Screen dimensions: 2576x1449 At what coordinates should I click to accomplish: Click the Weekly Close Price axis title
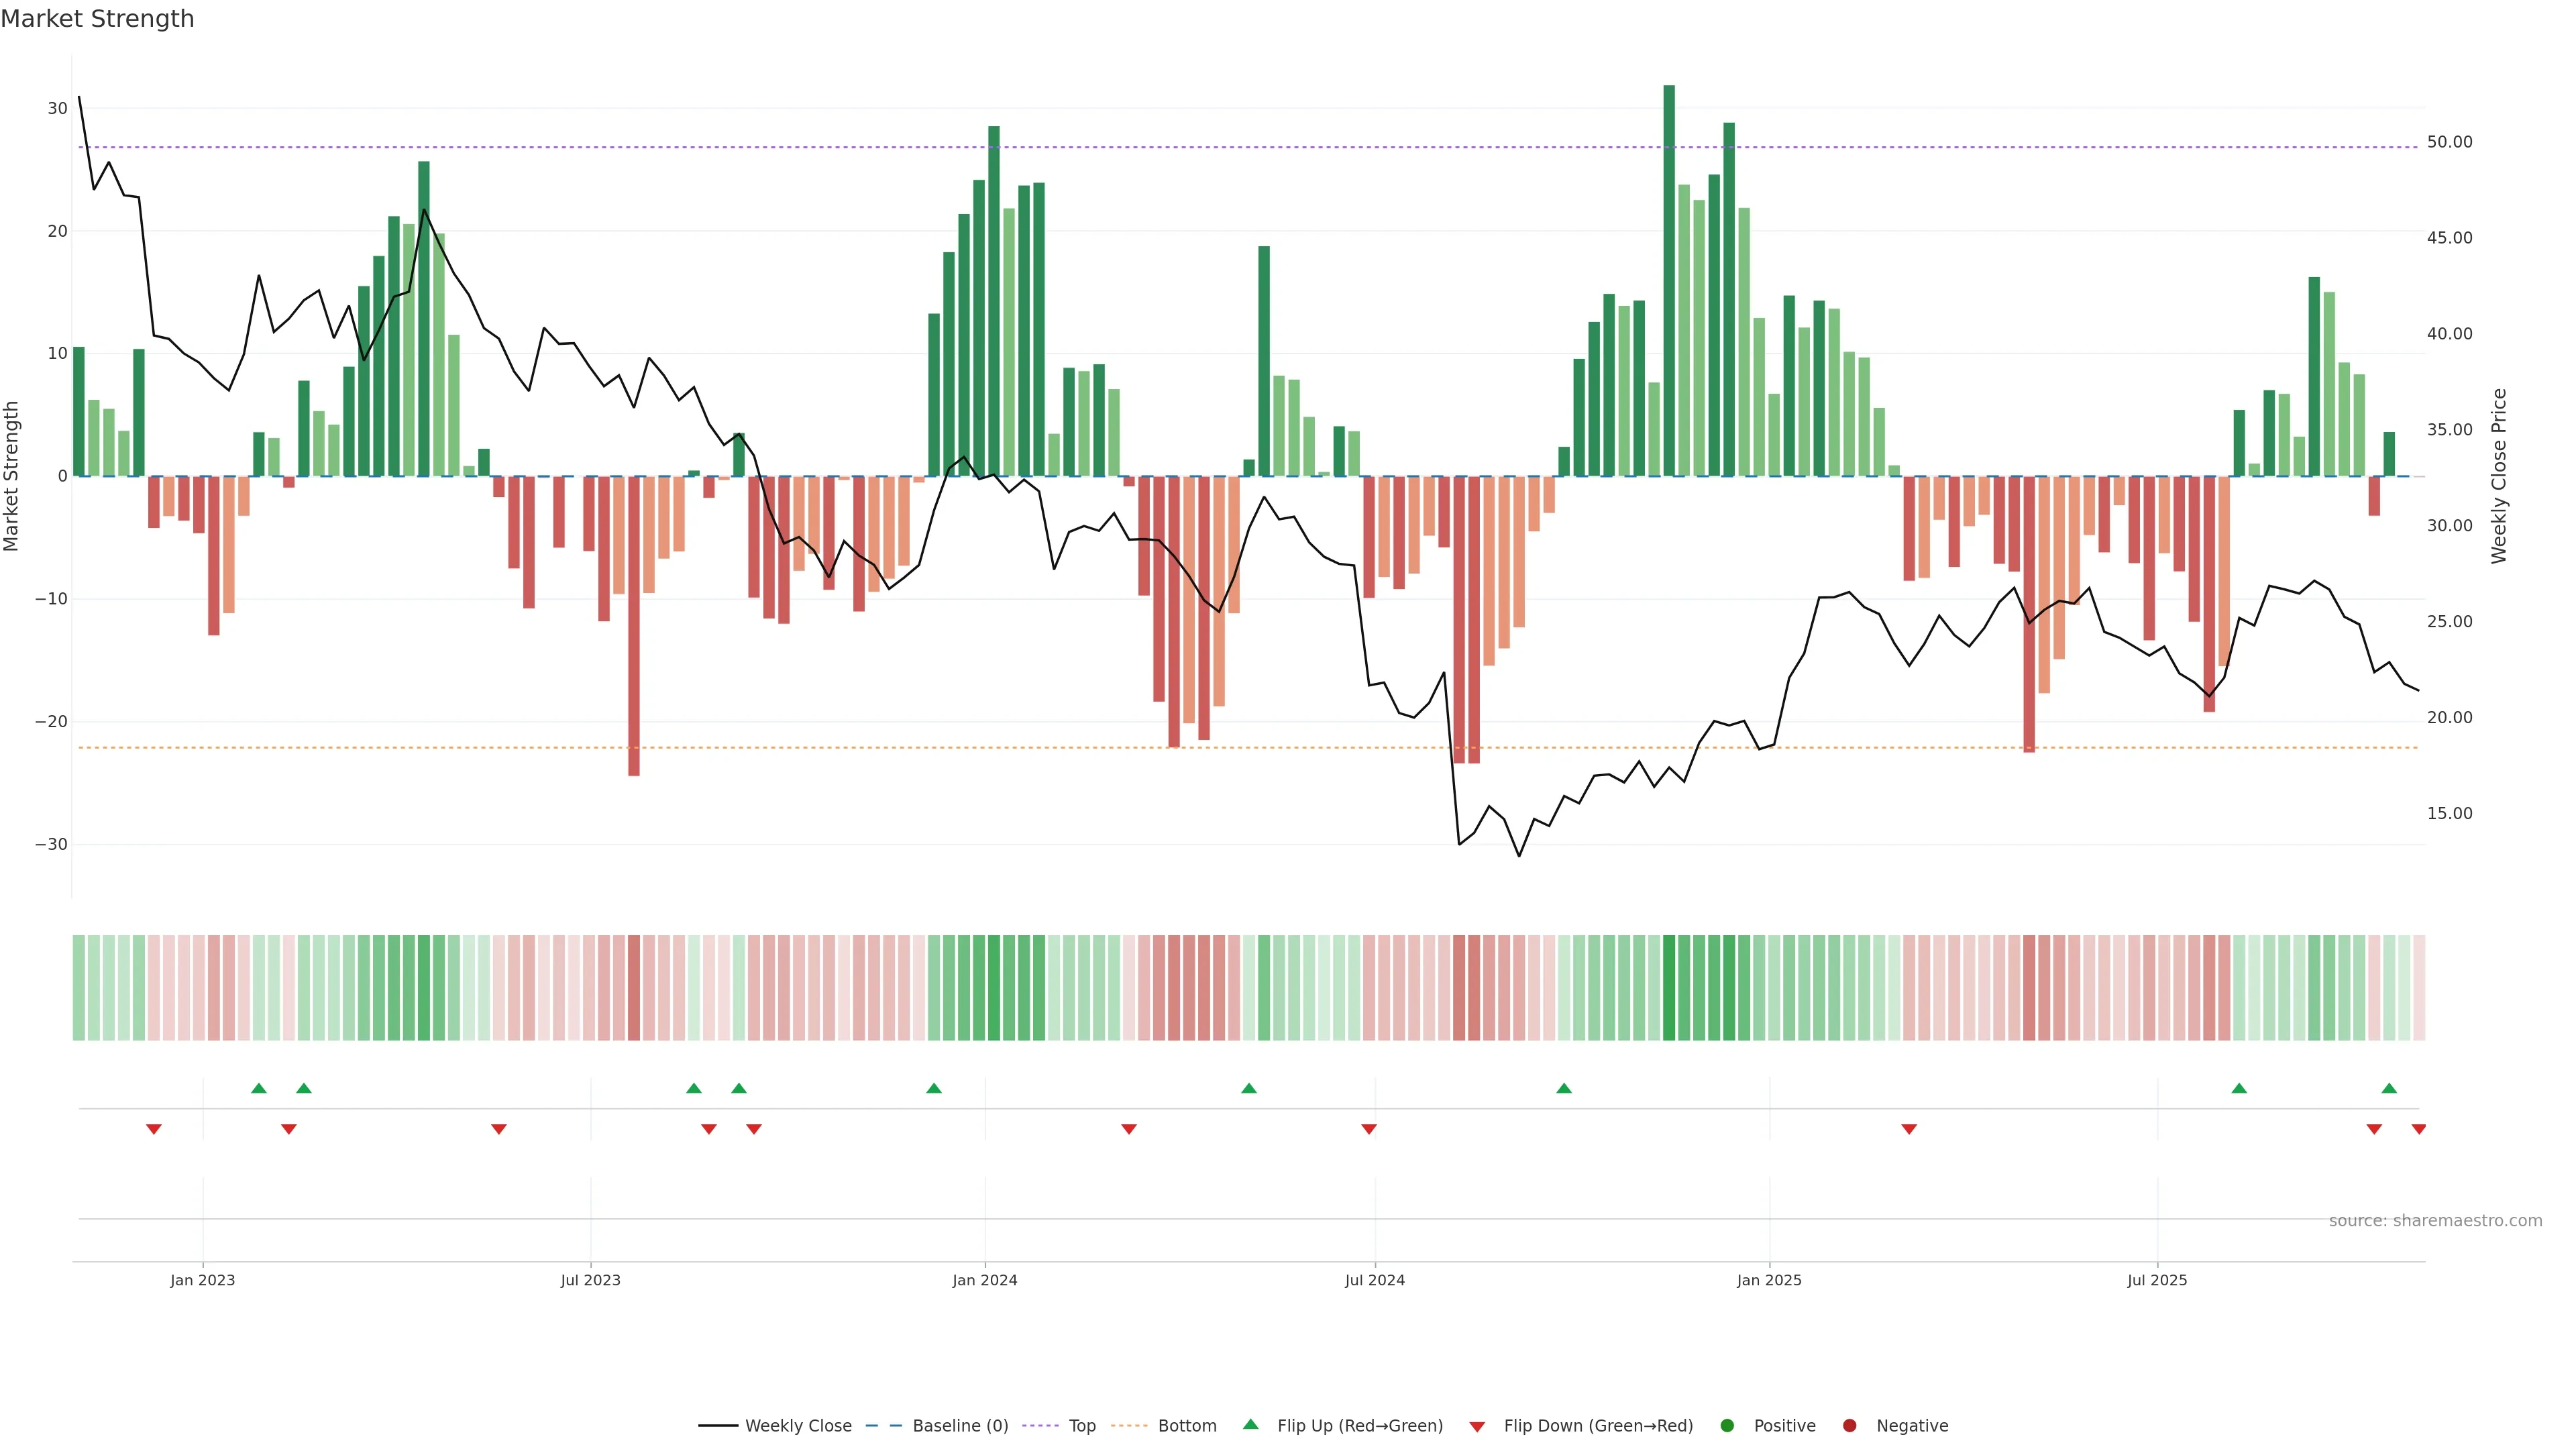2499,476
